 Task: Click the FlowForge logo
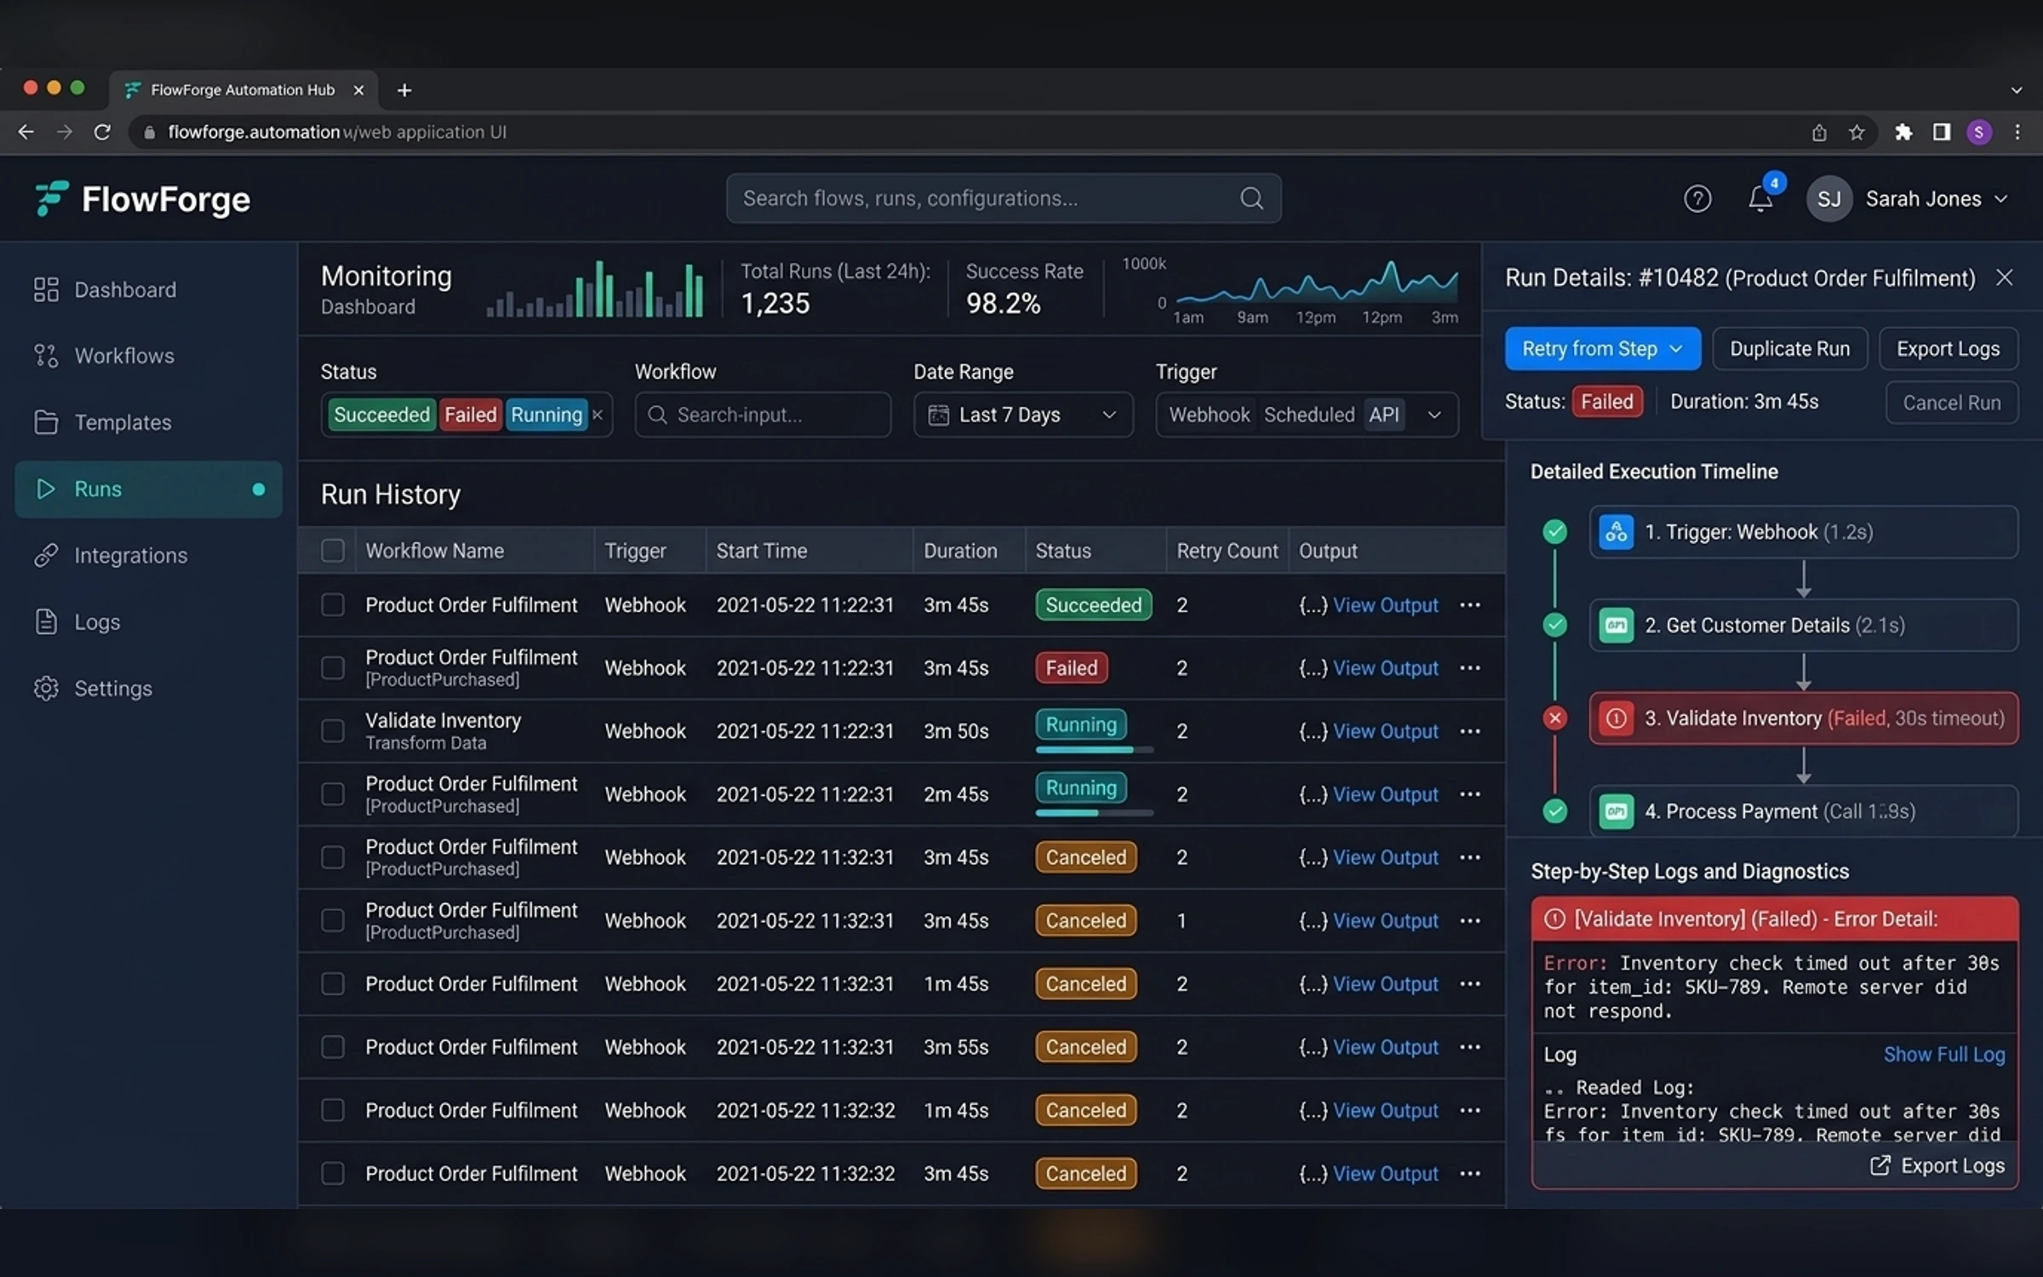pyautogui.click(x=142, y=199)
